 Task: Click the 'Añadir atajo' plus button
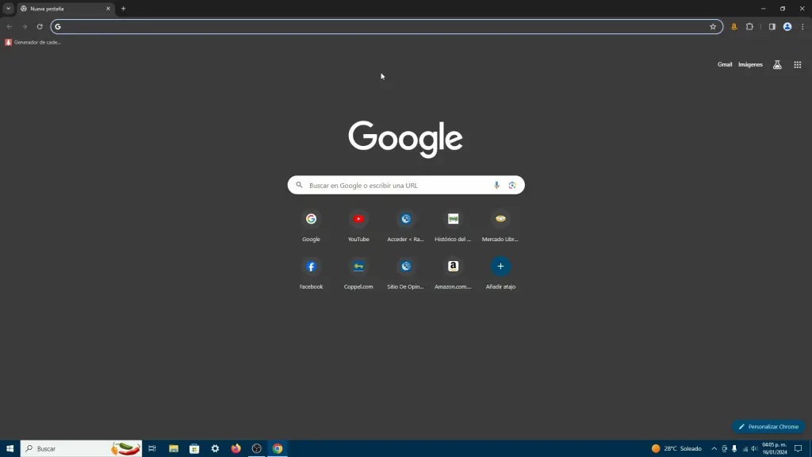pos(500,267)
